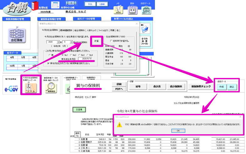Switch to 所属 tab
The height and width of the screenshot is (154, 246).
pos(112,30)
